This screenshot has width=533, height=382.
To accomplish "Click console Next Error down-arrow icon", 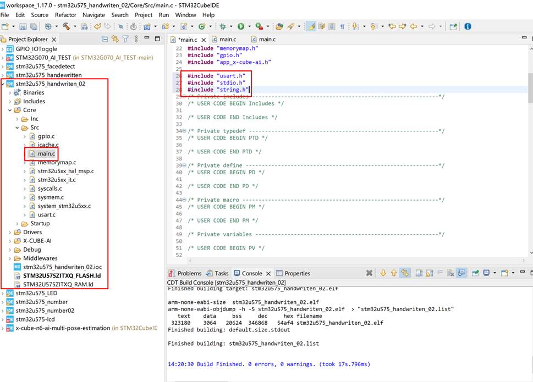I will pos(383,273).
